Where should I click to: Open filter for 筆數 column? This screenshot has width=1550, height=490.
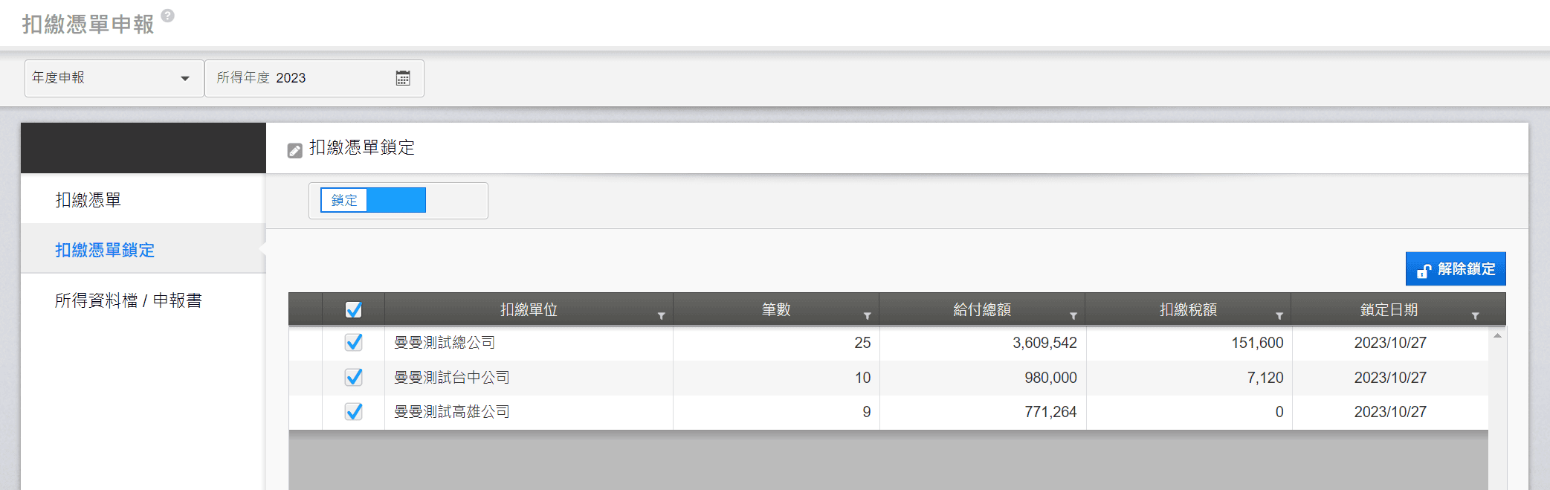tap(867, 316)
